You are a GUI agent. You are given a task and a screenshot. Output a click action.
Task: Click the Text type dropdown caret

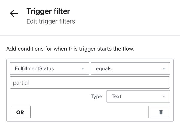[x=163, y=97]
